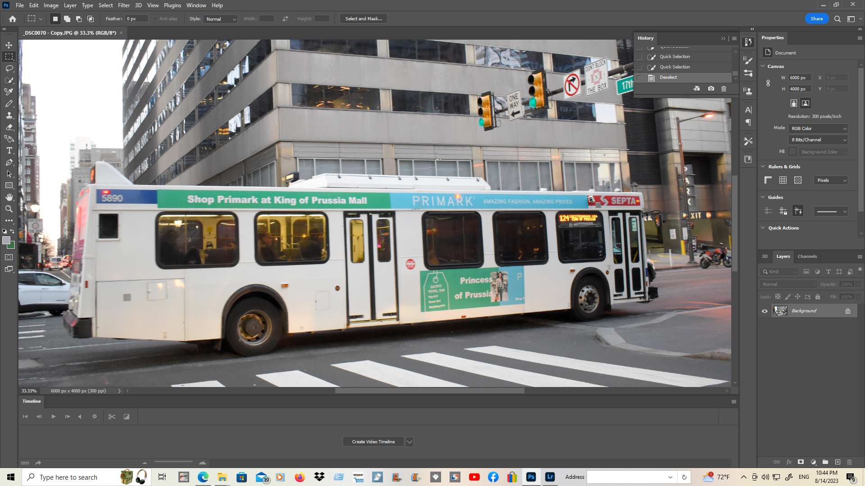Click the Create Video Timeline button
The width and height of the screenshot is (865, 486).
click(373, 442)
